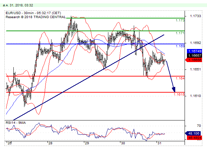Click the date axis label 28
This screenshot has width=207, height=150.
[50, 143]
